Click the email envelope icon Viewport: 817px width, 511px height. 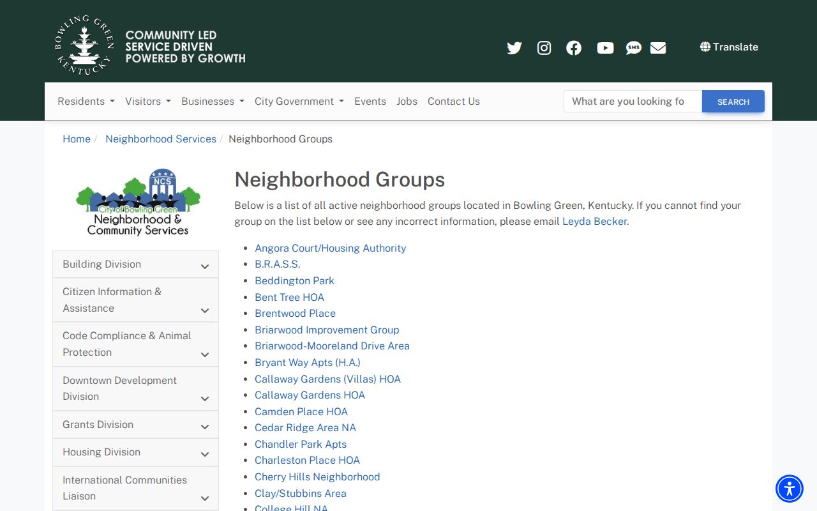point(658,48)
